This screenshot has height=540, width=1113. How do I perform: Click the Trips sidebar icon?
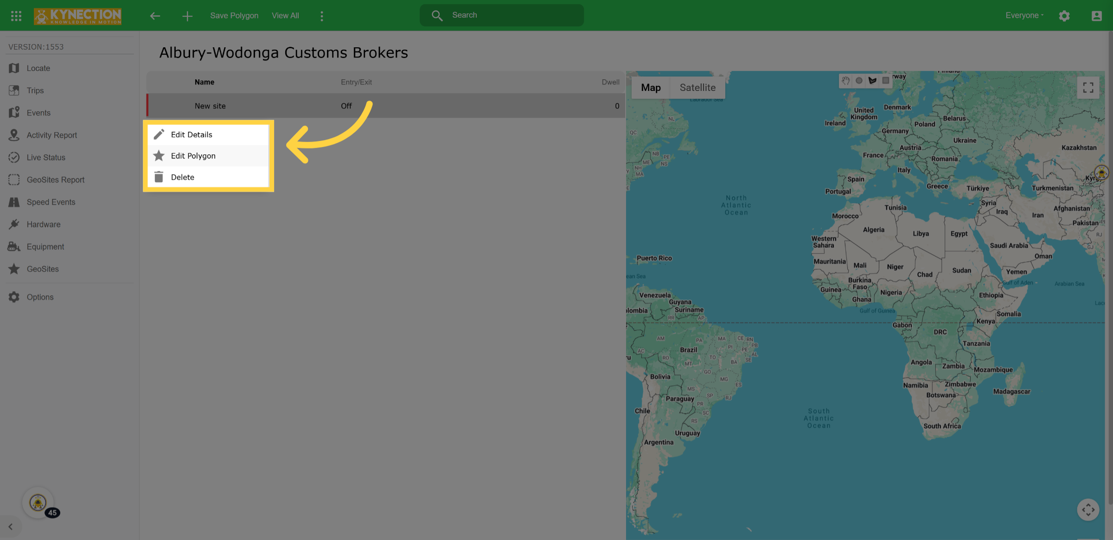(14, 90)
